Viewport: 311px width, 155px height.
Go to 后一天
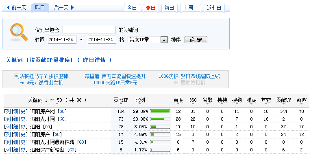tap(61, 8)
